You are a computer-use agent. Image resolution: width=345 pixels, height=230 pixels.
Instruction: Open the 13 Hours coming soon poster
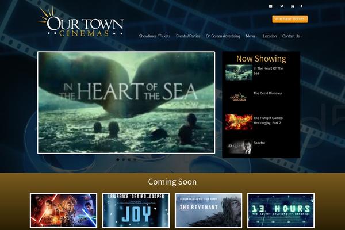[x=281, y=210]
